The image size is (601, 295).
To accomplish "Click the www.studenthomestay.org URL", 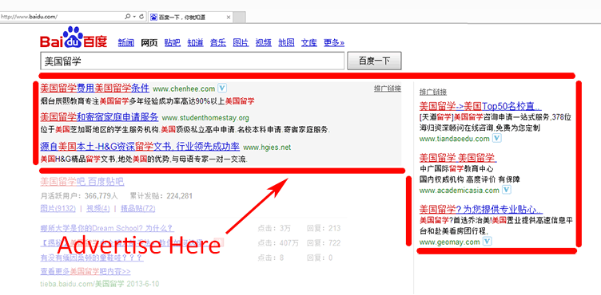I will click(x=205, y=117).
